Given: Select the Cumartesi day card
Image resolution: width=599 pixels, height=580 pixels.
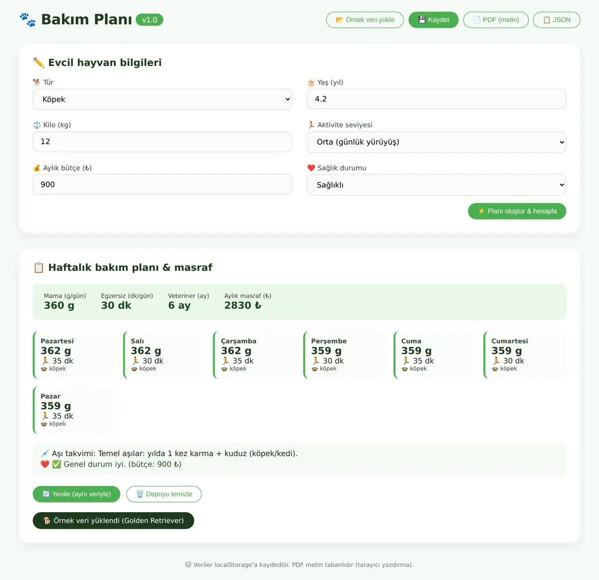Looking at the screenshot, I should [x=525, y=355].
